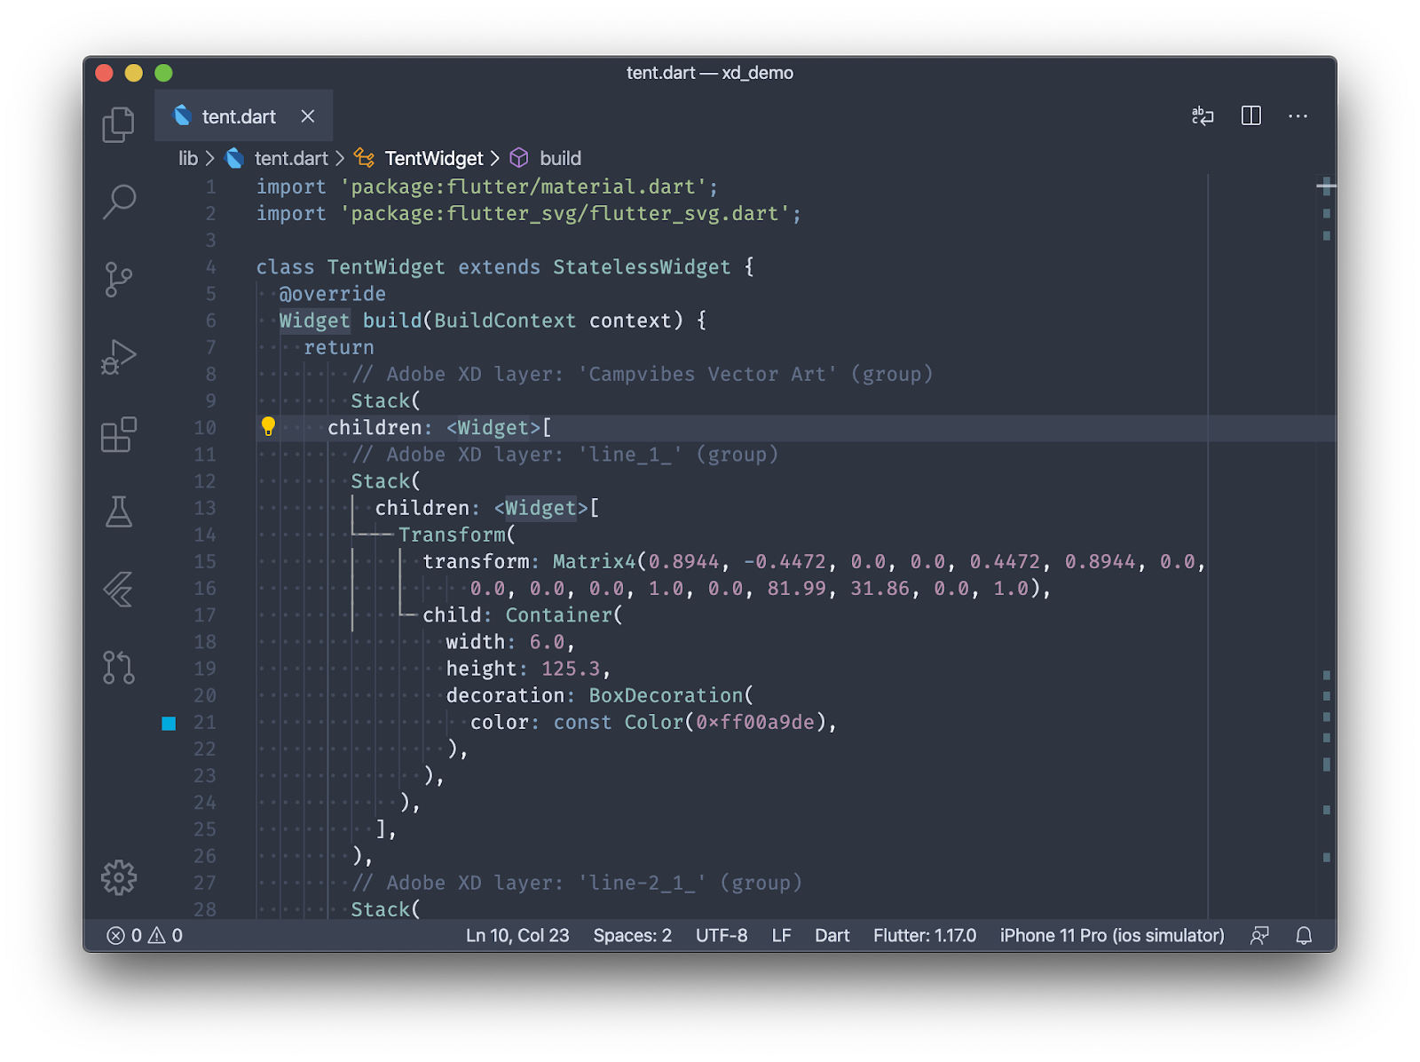
Task: Click 'package:flutter_svg/flutter_svg.dart' import string
Action: [565, 213]
